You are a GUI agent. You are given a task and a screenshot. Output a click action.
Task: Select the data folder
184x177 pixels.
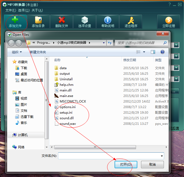click(x=60, y=68)
